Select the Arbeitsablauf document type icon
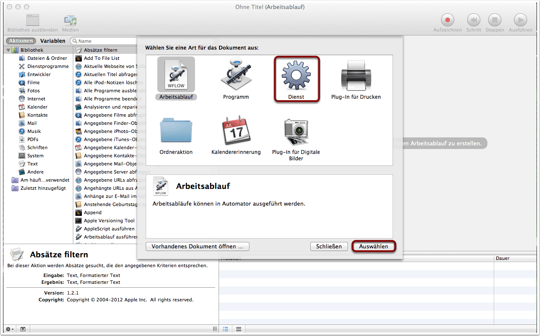The height and width of the screenshot is (336, 540). (176, 74)
